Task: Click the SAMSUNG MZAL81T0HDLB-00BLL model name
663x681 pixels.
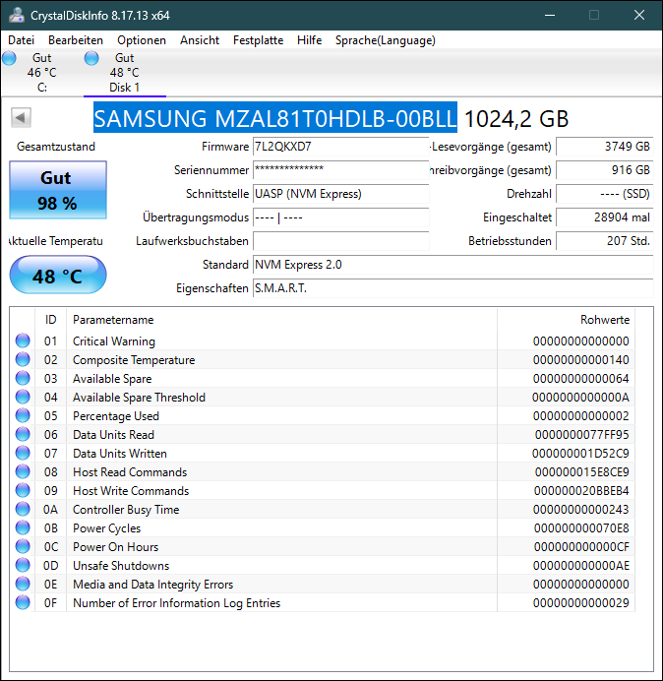Action: (275, 117)
